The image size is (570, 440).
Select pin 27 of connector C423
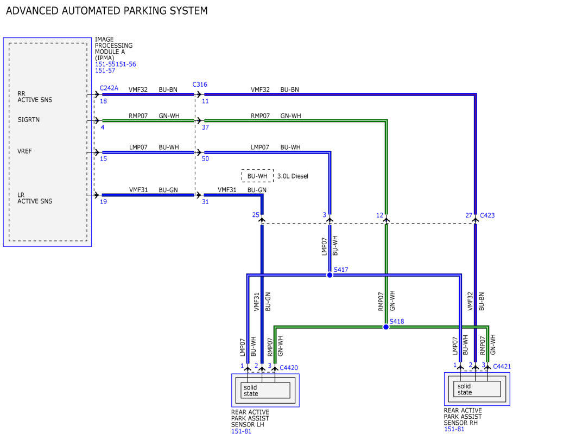pyautogui.click(x=469, y=215)
